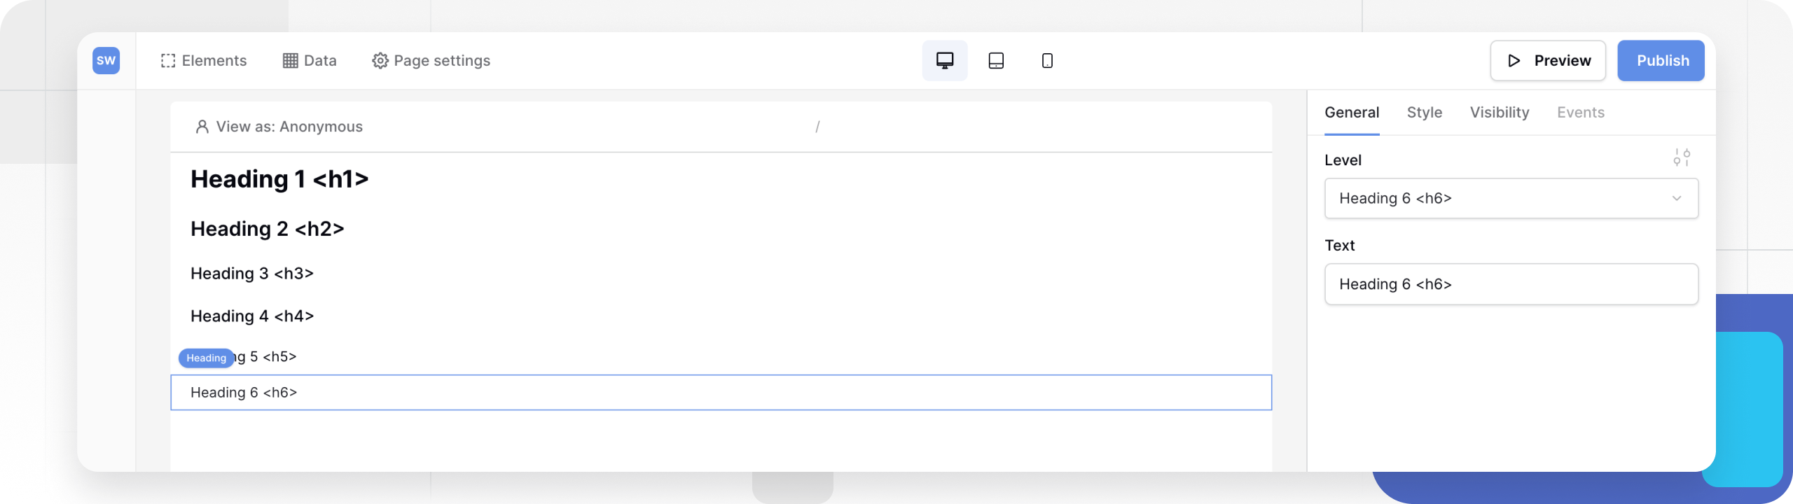Viewport: 1793px width, 504px height.
Task: Click the SW workspace logo icon
Action: pos(106,61)
